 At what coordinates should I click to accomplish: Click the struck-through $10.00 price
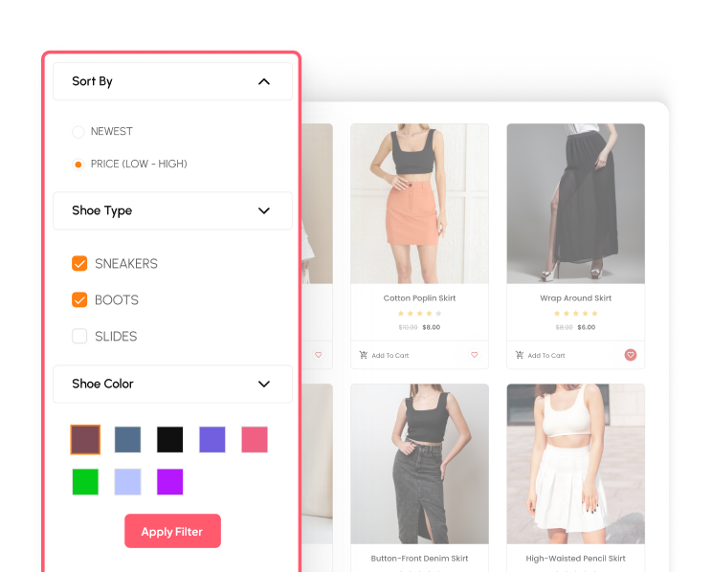409,327
